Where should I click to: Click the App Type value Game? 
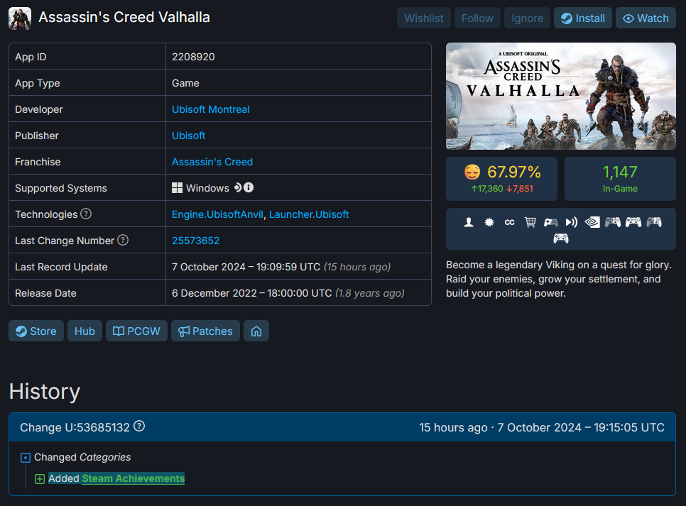(x=185, y=83)
